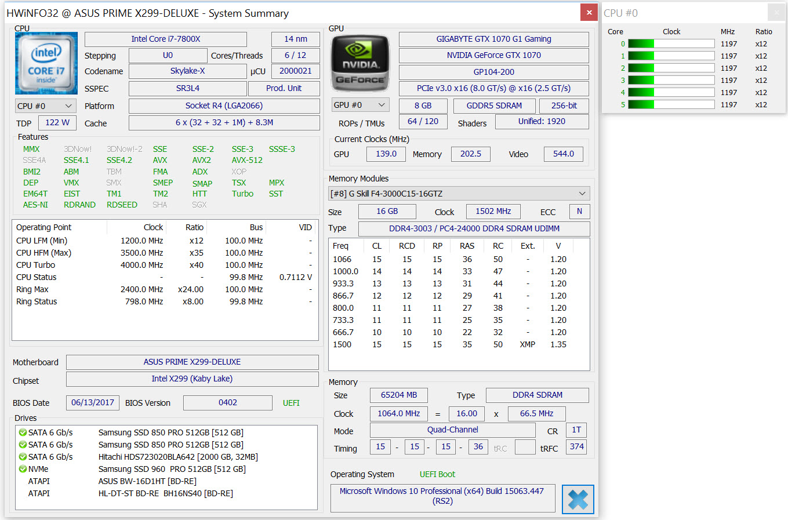The width and height of the screenshot is (788, 520).
Task: Click the BIOS date 06/13/2017 field
Action: pos(93,402)
